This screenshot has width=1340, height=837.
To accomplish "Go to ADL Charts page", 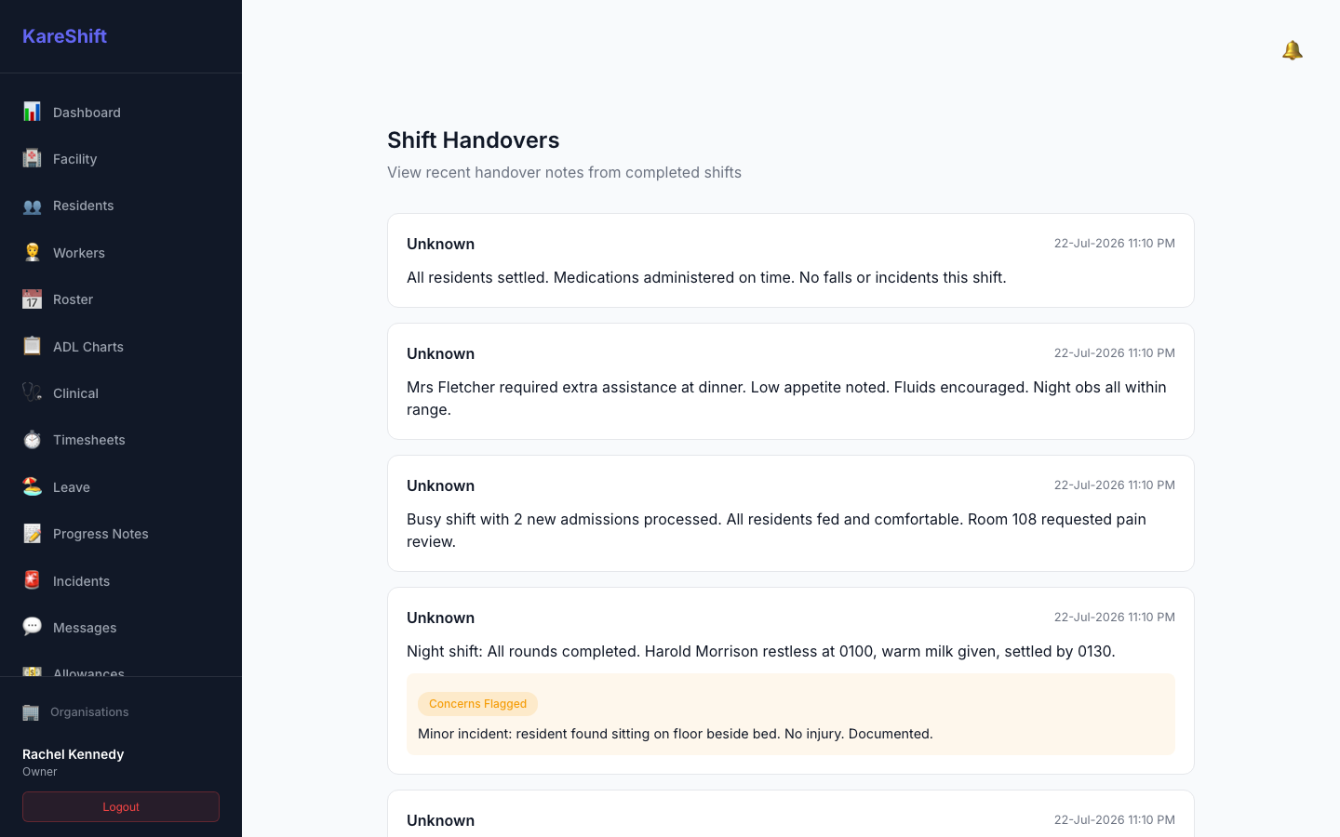I will [x=121, y=347].
